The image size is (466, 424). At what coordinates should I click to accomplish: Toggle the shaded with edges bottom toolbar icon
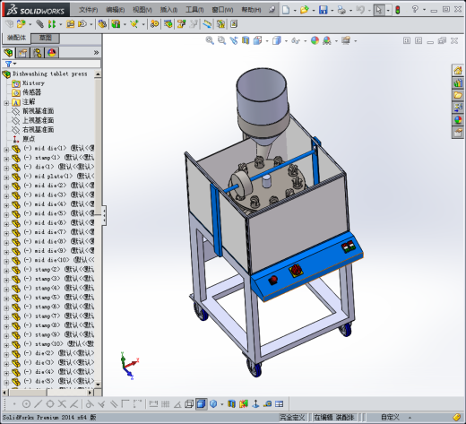point(202,404)
